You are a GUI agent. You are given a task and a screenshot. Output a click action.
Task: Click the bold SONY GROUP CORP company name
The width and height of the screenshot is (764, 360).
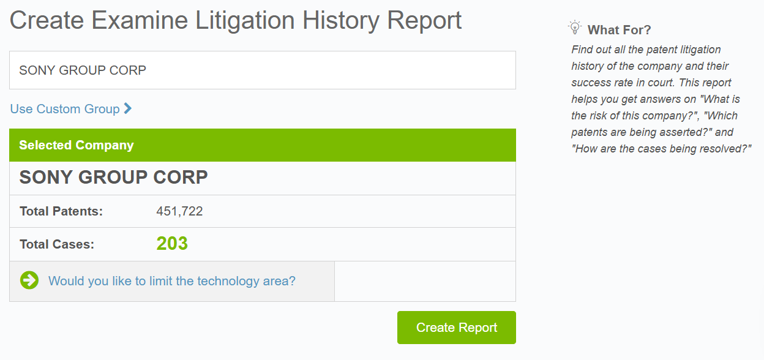(114, 178)
